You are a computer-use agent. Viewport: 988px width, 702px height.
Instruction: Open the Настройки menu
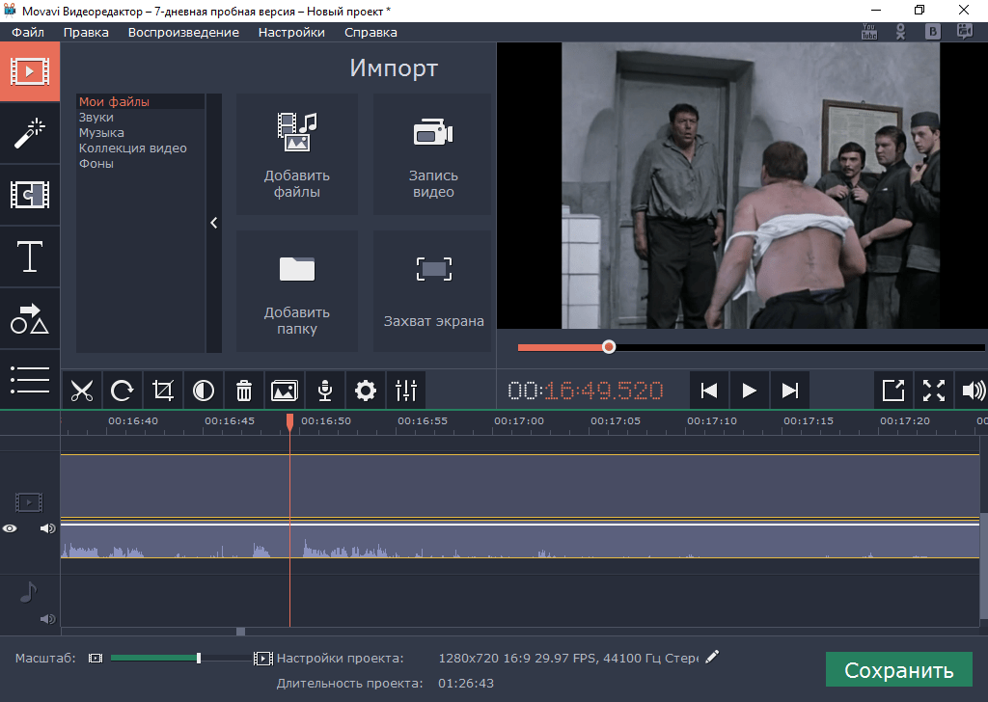[x=291, y=32]
